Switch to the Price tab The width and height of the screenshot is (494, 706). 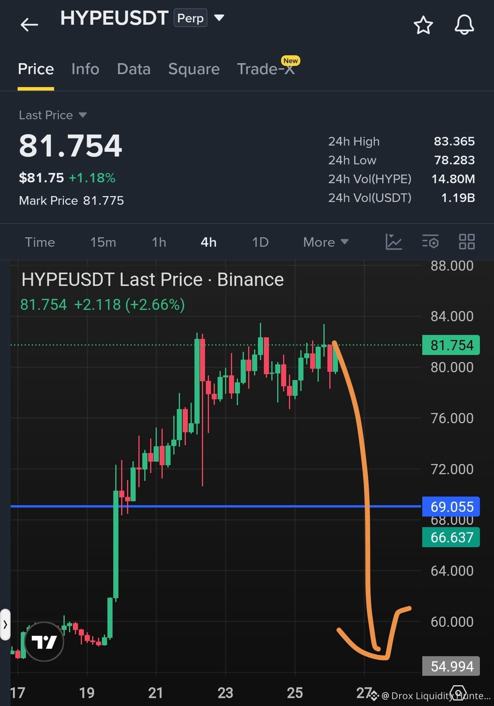point(36,69)
